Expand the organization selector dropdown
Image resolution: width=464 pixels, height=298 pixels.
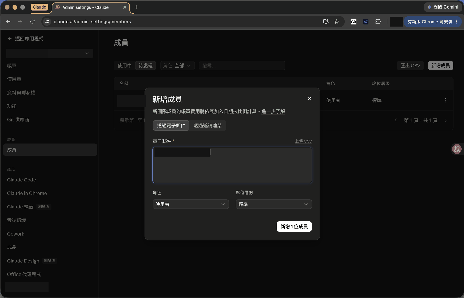tap(49, 53)
